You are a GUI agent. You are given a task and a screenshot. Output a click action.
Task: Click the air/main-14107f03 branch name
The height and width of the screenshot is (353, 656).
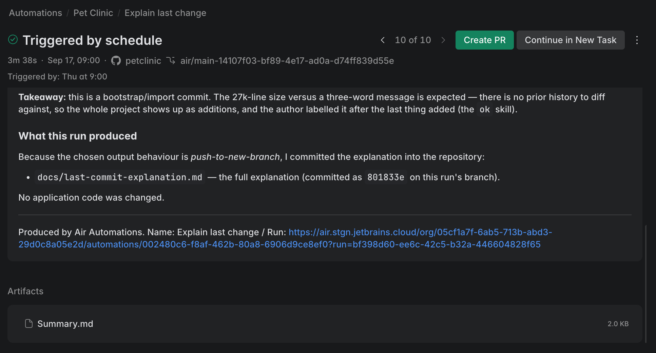pos(287,61)
